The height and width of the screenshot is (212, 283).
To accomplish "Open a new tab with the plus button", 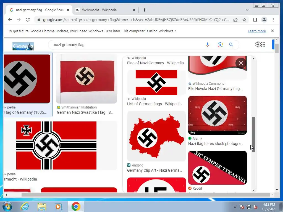I will 144,10.
